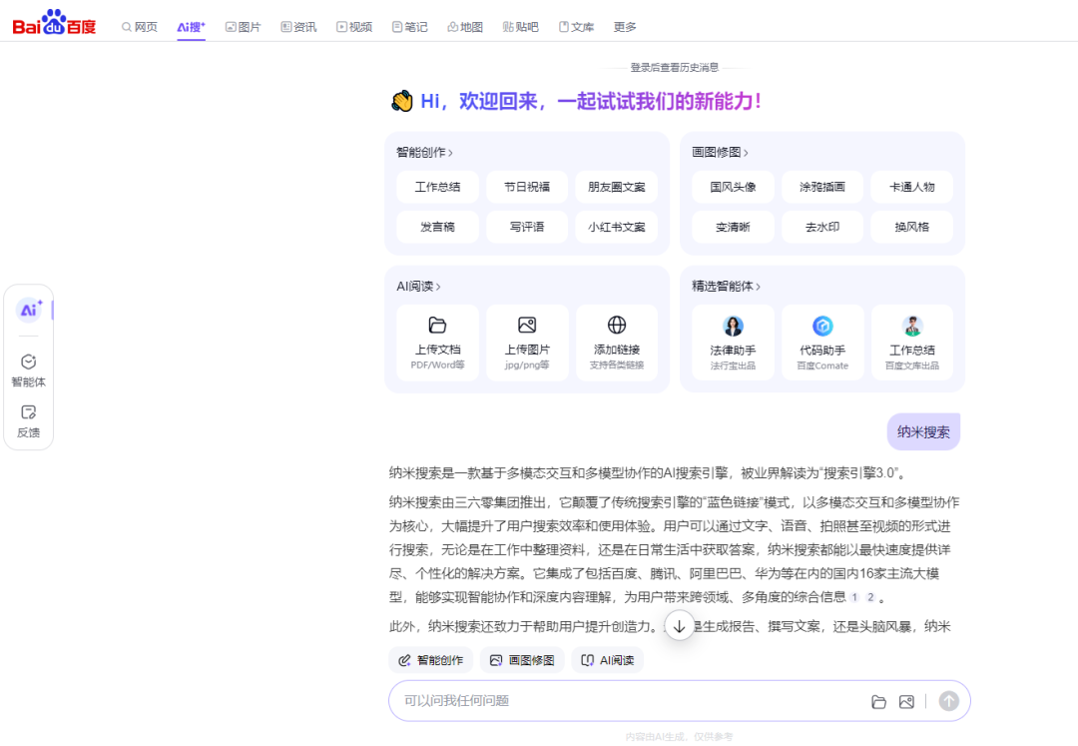Choose the 工作总结 writing template
1078x746 pixels.
pos(438,187)
